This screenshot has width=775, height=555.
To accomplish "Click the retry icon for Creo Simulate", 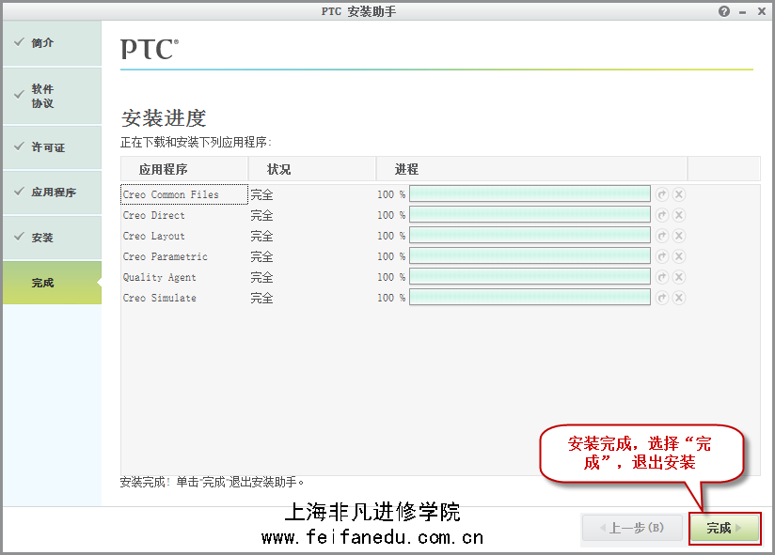I will 662,298.
